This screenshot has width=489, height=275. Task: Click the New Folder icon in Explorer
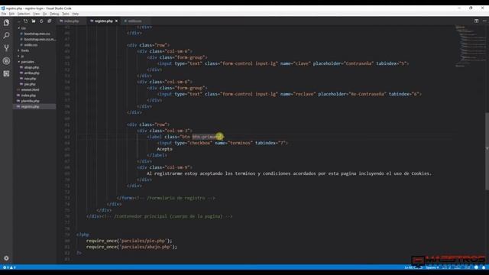34,21
